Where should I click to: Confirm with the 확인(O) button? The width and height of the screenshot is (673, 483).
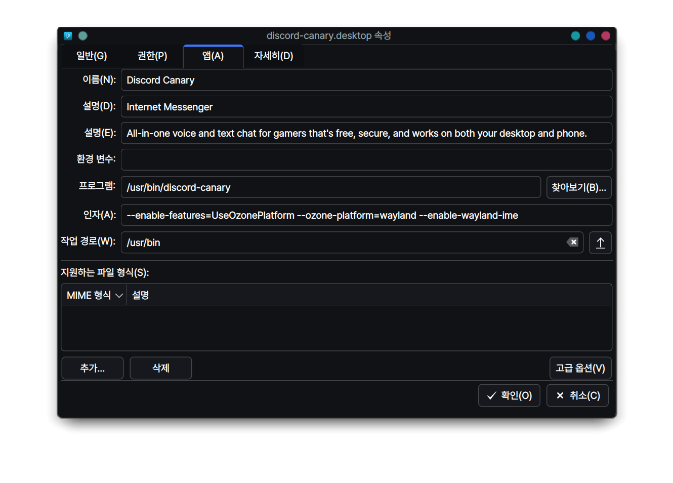click(x=509, y=395)
